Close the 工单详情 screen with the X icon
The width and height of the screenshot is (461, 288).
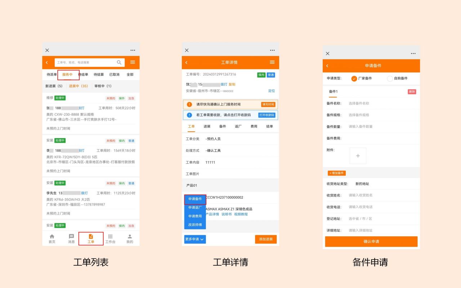(187, 50)
